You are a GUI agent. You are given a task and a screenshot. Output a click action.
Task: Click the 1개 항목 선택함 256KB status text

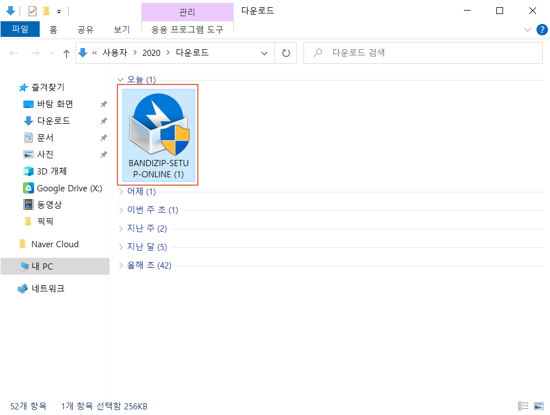click(104, 406)
